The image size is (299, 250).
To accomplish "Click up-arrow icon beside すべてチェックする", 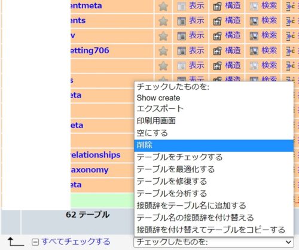I will 16,242.
